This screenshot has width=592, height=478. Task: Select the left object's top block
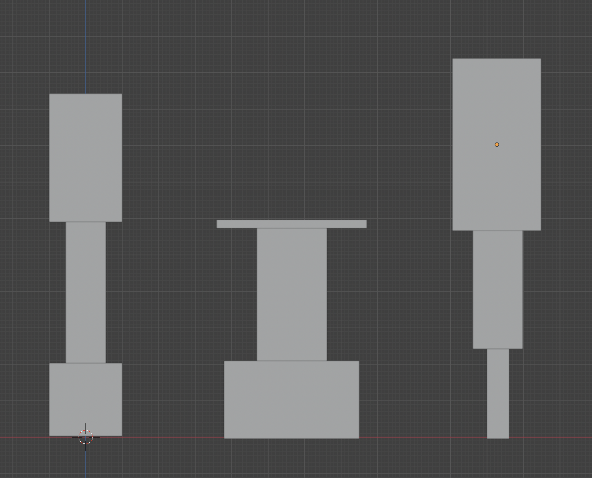click(86, 157)
